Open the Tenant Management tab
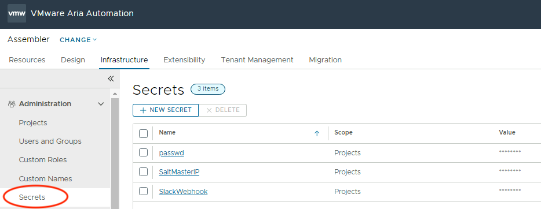Image resolution: width=541 pixels, height=209 pixels. [x=257, y=60]
